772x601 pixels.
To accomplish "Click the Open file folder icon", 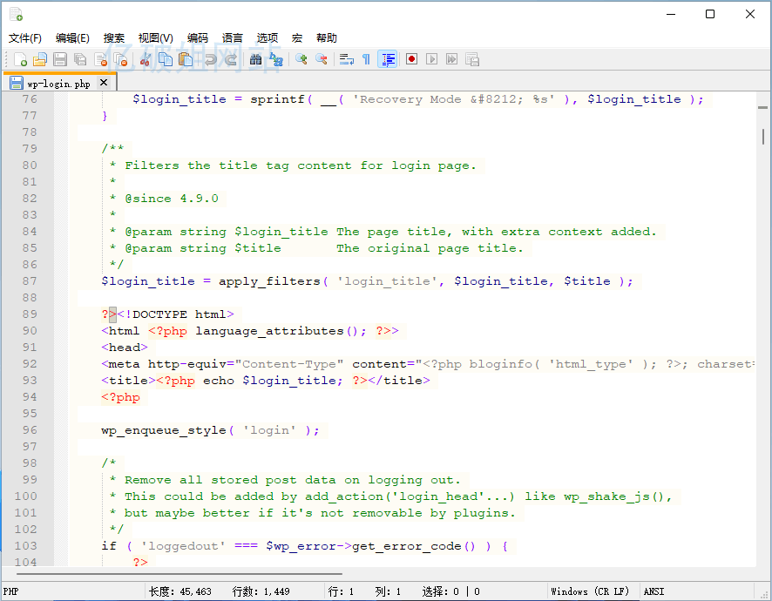I will pos(39,59).
